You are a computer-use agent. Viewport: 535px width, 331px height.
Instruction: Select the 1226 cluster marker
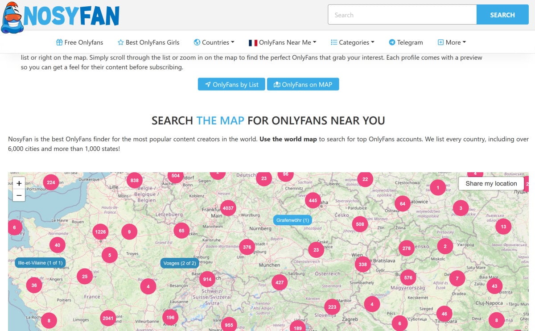tap(101, 232)
